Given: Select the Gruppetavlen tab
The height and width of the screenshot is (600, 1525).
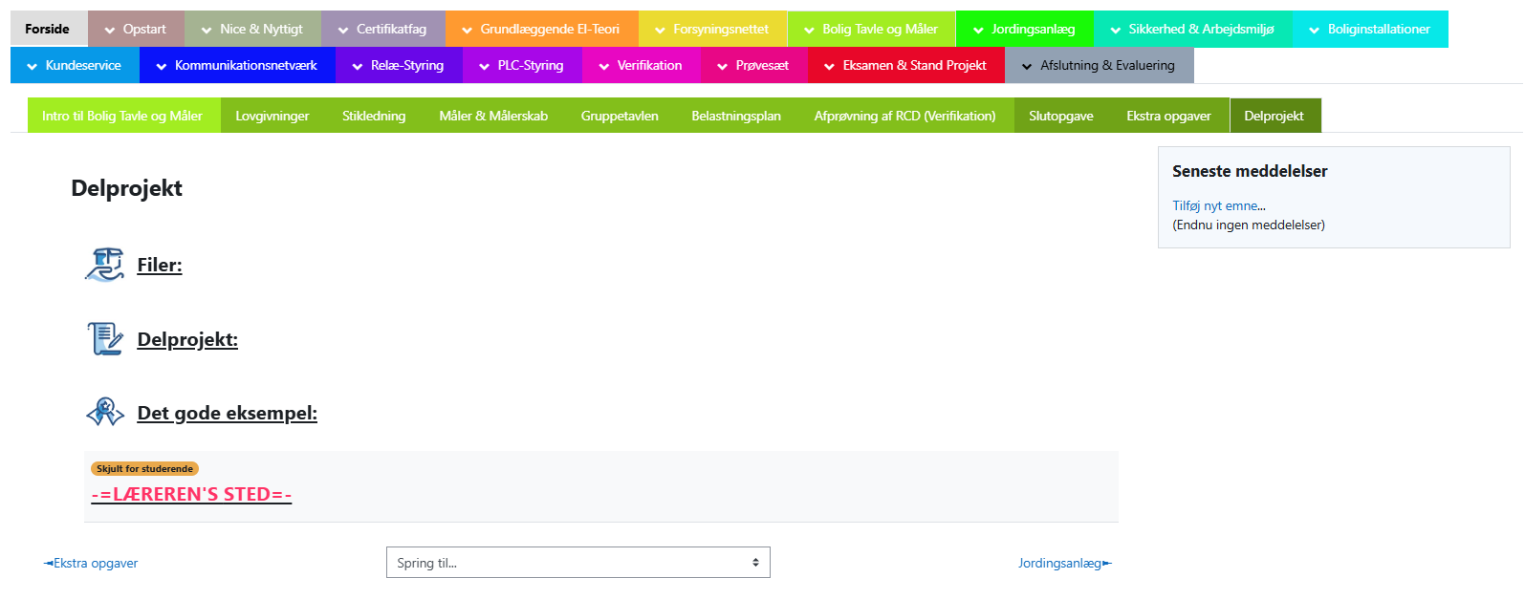Looking at the screenshot, I should pos(620,116).
